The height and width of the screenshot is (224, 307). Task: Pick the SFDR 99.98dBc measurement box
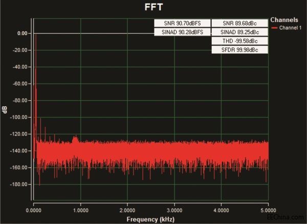point(239,50)
